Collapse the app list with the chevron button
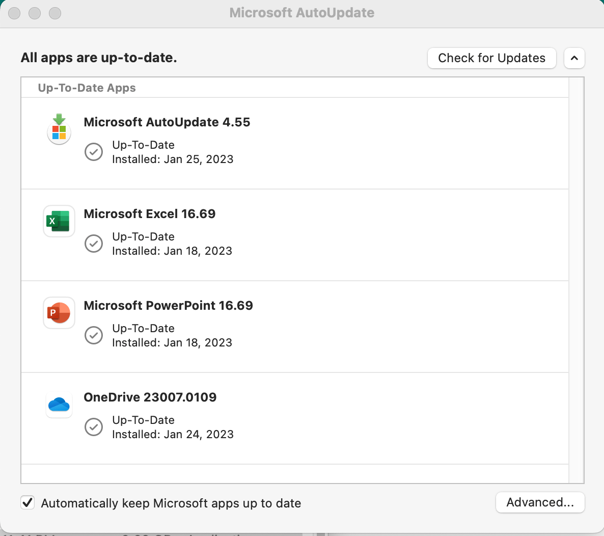The height and width of the screenshot is (536, 604). 574,58
